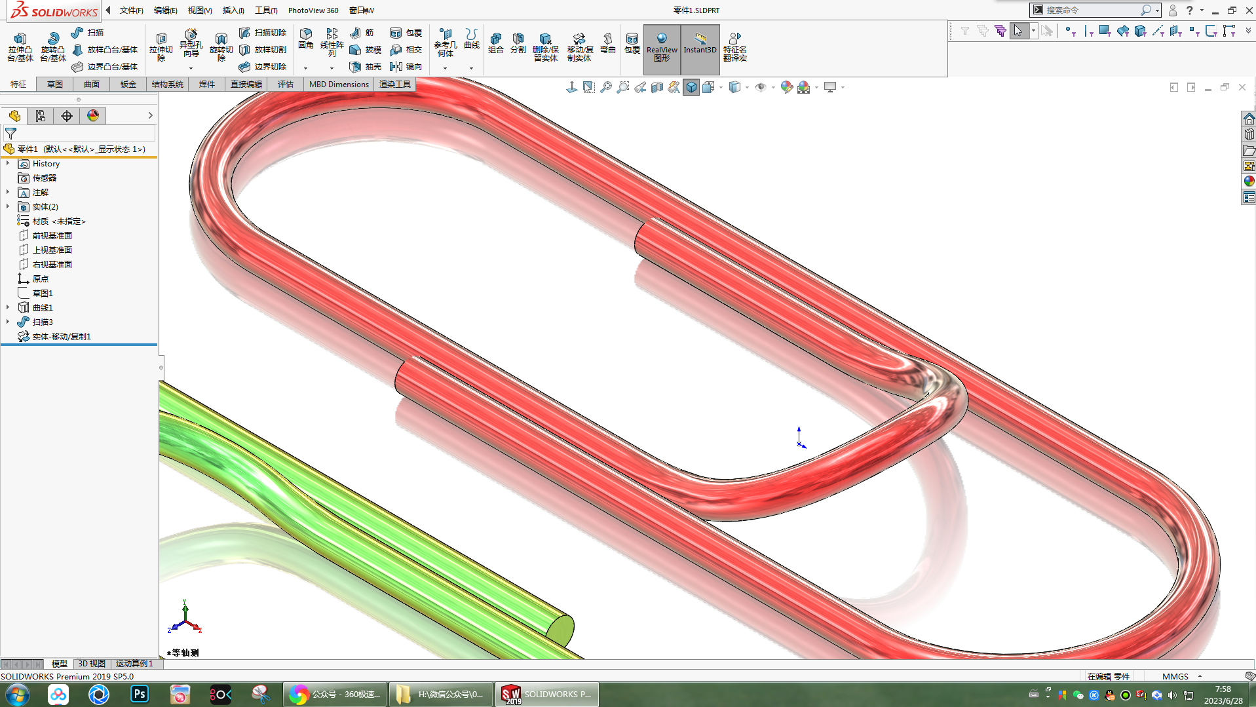Open the Hole Wizard dropdown arrow
Viewport: 1256px width, 707px height.
pos(191,68)
